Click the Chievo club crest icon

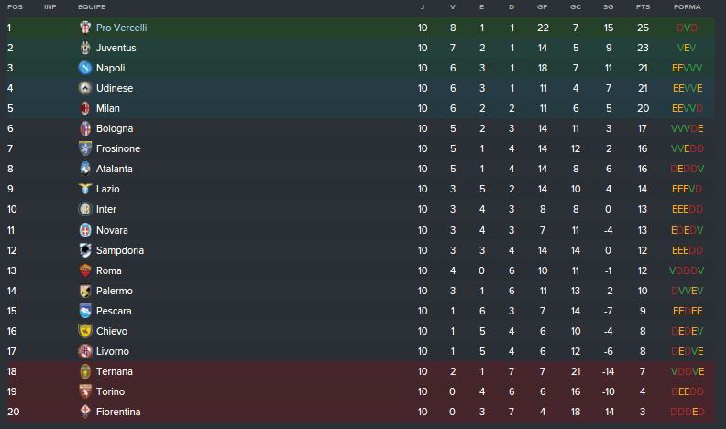85,331
